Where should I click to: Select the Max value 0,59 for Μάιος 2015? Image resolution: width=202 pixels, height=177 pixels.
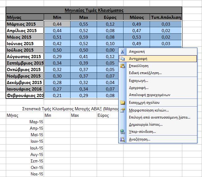point(84,37)
